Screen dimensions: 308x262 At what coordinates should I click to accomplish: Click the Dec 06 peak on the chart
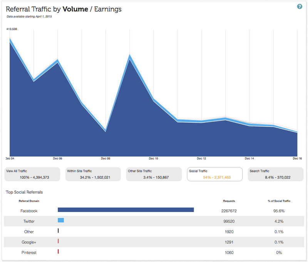click(57, 60)
